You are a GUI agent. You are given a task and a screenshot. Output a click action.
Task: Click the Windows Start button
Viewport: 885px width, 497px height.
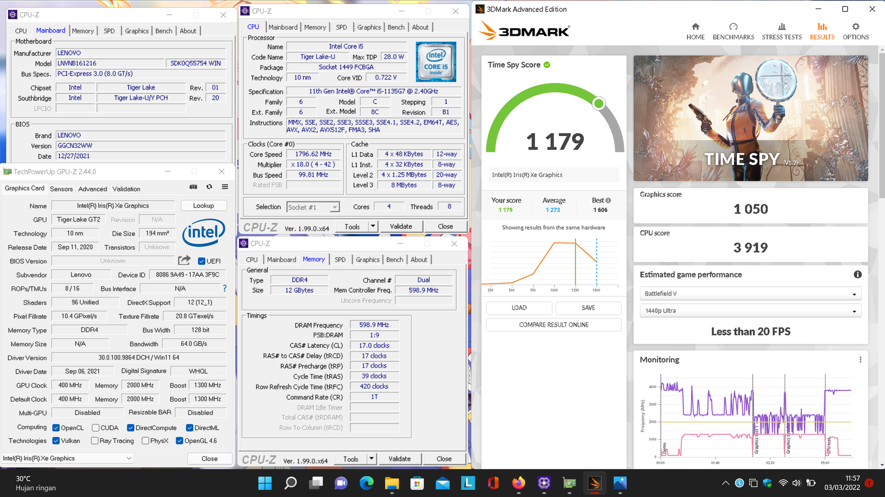tap(265, 483)
